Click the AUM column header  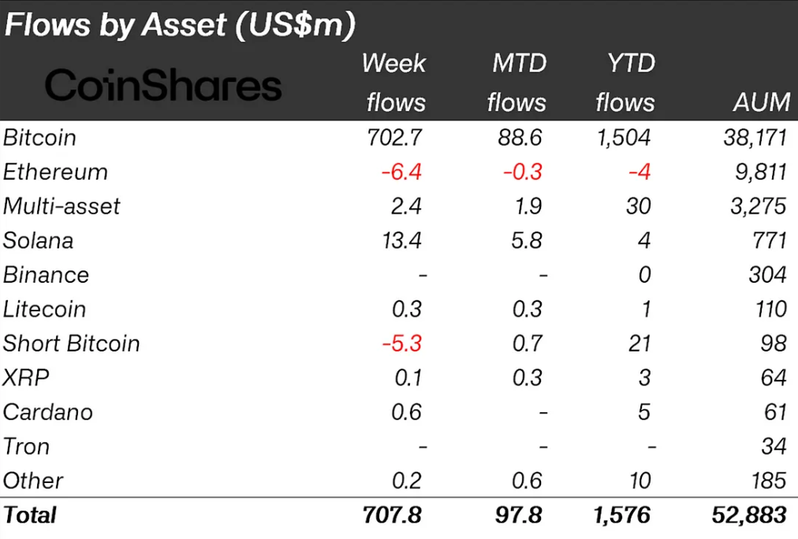[x=759, y=102]
